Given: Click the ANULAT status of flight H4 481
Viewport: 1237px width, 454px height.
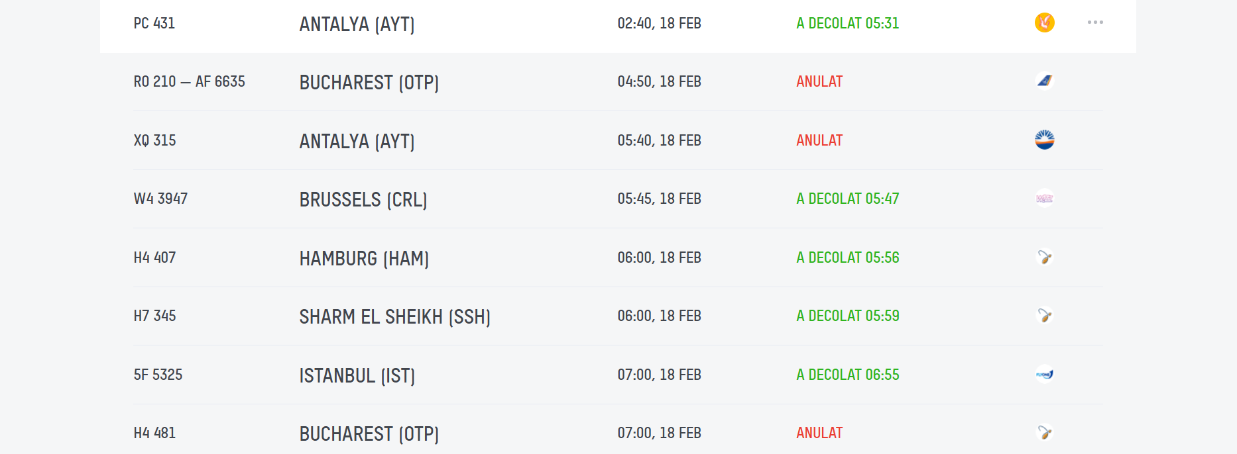Looking at the screenshot, I should (819, 433).
